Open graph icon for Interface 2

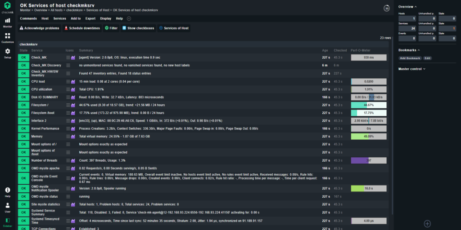tap(73, 120)
